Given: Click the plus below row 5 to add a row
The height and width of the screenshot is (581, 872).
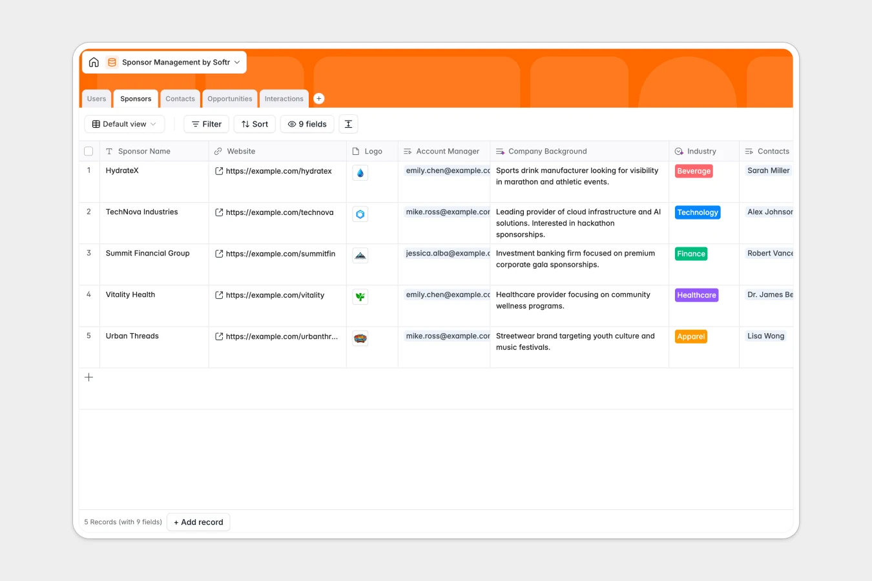Looking at the screenshot, I should (x=88, y=377).
